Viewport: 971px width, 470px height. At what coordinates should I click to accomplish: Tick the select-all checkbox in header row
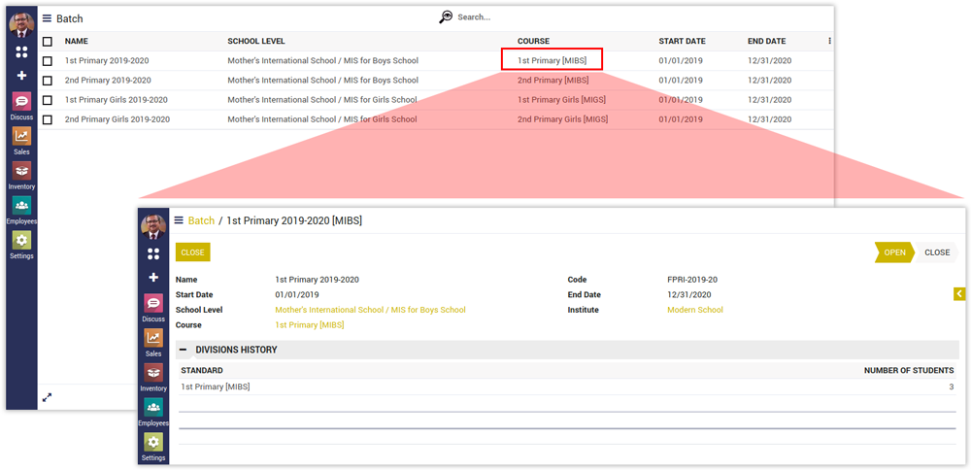48,42
